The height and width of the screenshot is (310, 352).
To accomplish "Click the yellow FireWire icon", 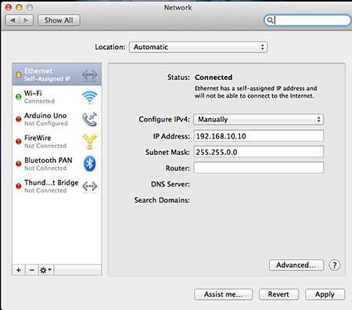I will coord(89,141).
